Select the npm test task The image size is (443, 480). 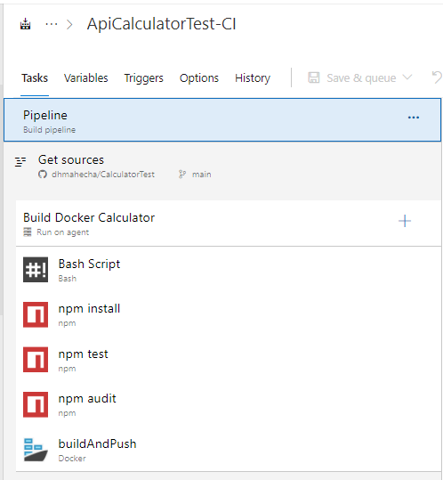point(229,360)
